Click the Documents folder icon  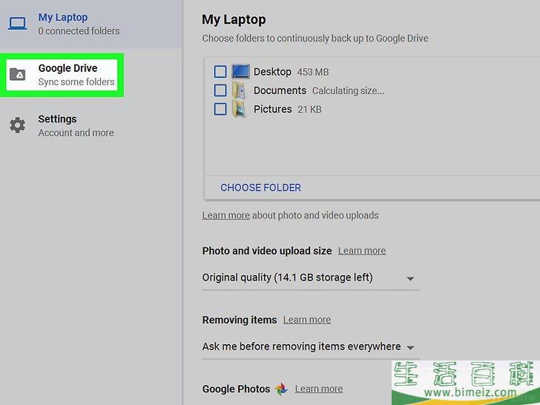tap(239, 90)
